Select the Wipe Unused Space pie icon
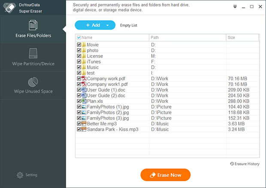Screen dimensions: 266x188 coord(33,82)
